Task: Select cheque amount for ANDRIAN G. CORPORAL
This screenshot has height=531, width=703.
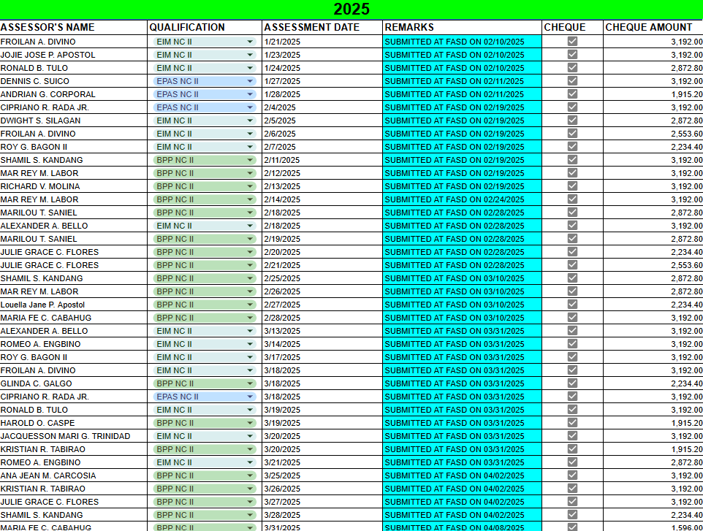Action: tap(653, 94)
